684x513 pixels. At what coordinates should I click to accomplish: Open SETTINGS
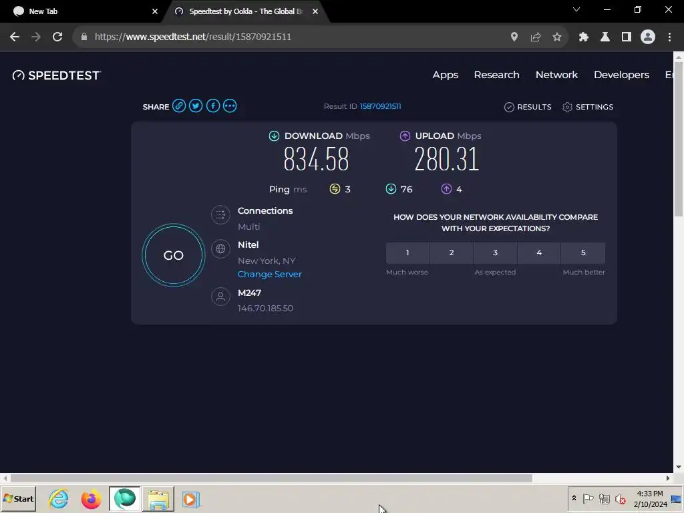point(588,107)
